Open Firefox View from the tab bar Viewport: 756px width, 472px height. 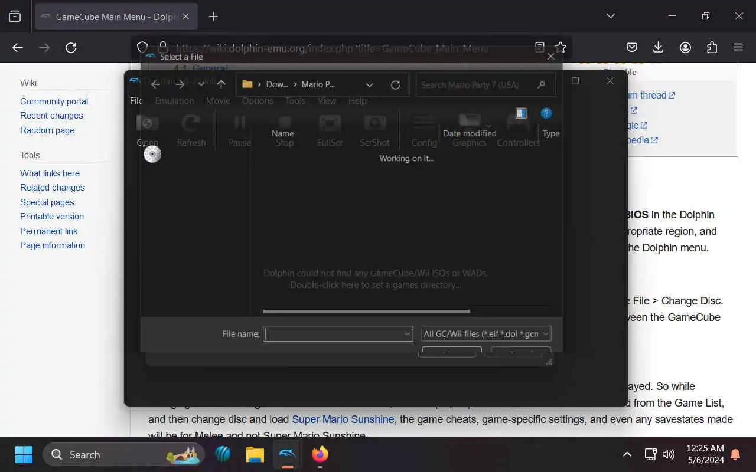[x=15, y=17]
